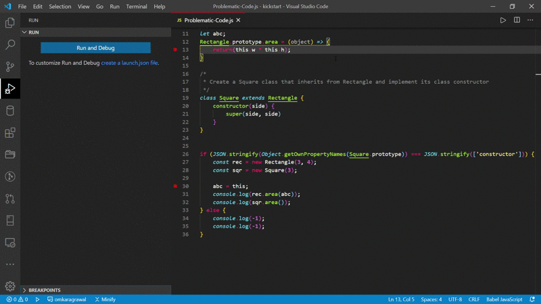The height and width of the screenshot is (304, 541).
Task: Expand the BREAKPOINTS section
Action: [x=96, y=290]
